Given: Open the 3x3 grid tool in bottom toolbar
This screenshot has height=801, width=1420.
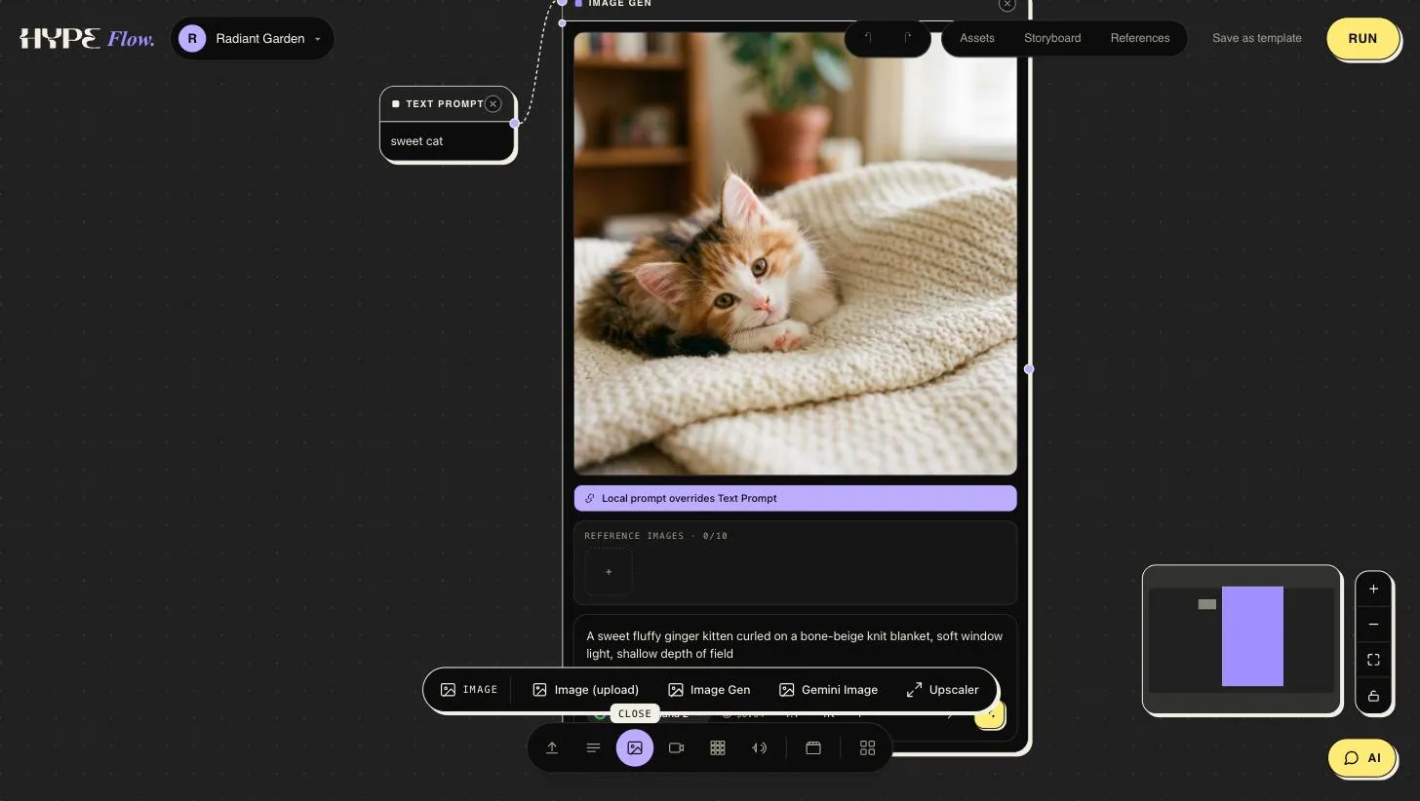Looking at the screenshot, I should [718, 748].
